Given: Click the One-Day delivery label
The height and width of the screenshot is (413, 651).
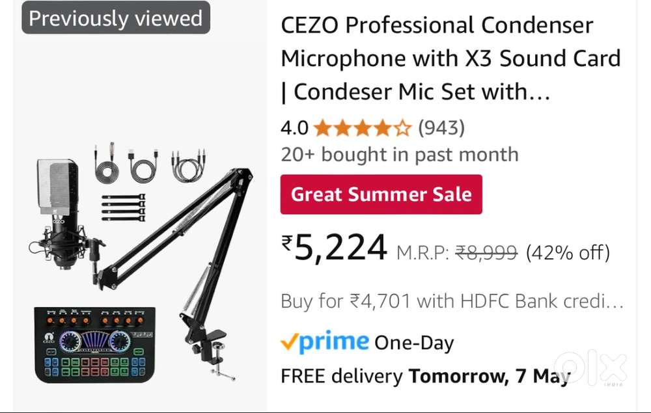Looking at the screenshot, I should (x=414, y=343).
